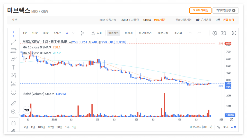This screenshot has width=247, height=138.
Task: Toggle 평균매수가 average buy price
Action: click(145, 33)
